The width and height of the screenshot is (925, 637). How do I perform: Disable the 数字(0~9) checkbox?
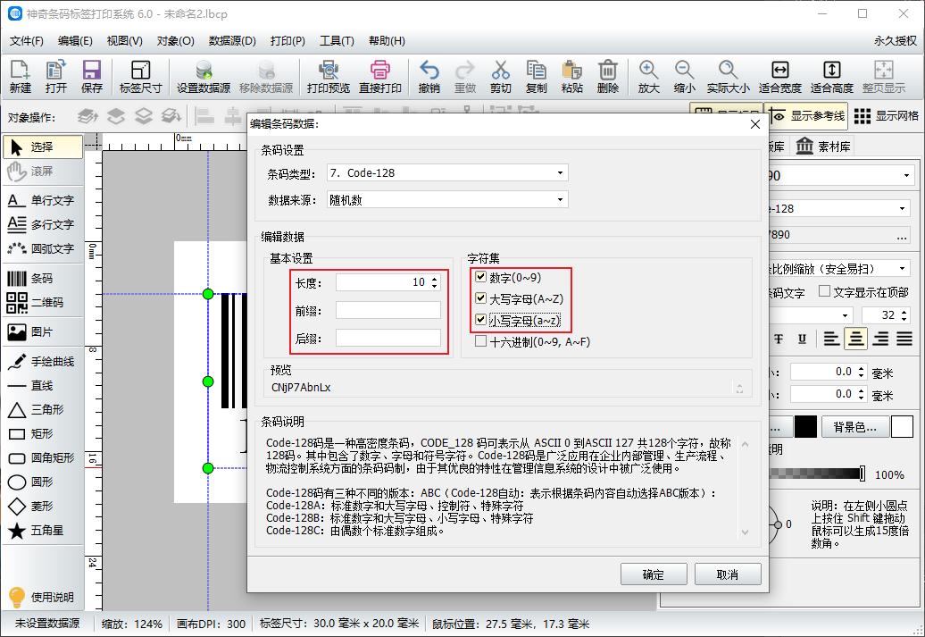pos(480,276)
